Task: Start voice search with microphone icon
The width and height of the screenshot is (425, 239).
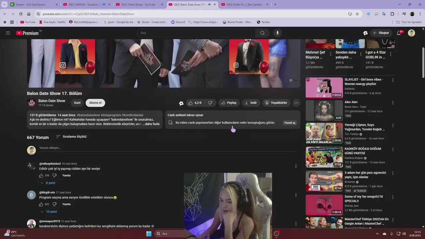Action: tap(278, 33)
